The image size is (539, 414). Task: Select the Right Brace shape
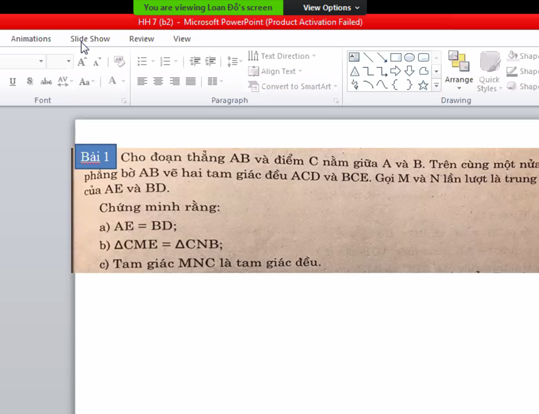[x=410, y=85]
